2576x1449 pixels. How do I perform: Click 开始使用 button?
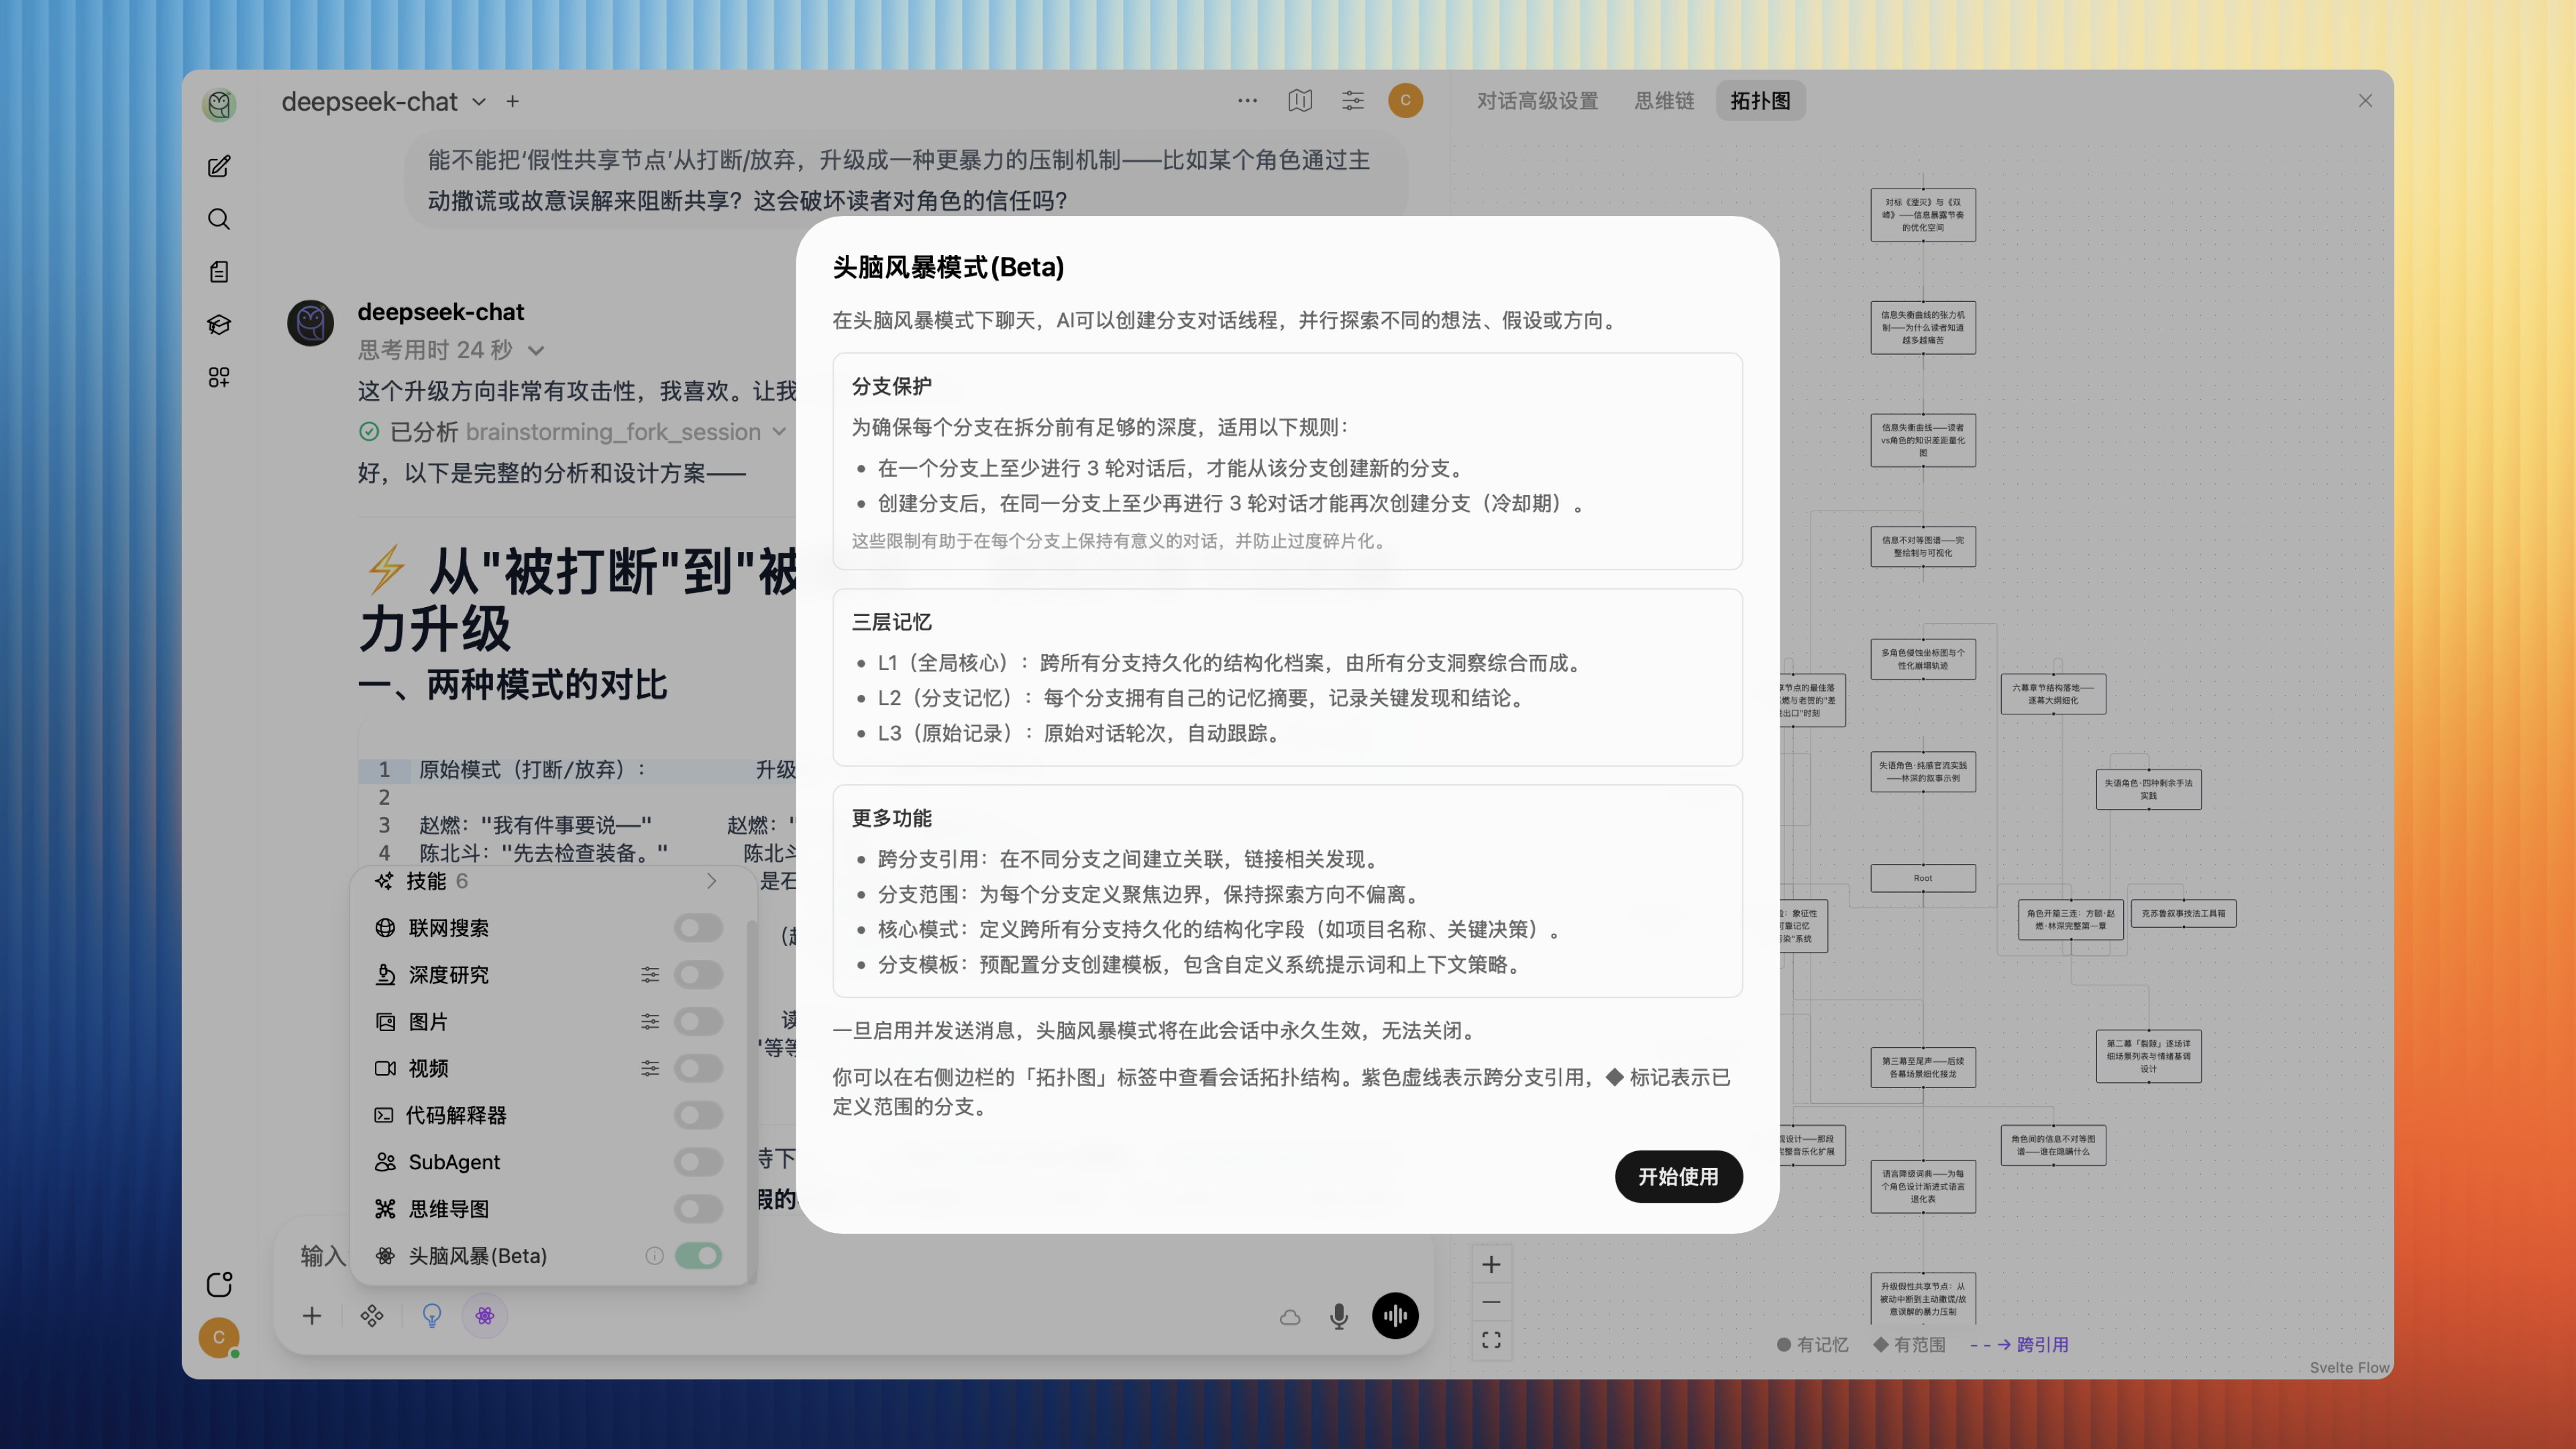[1678, 1177]
